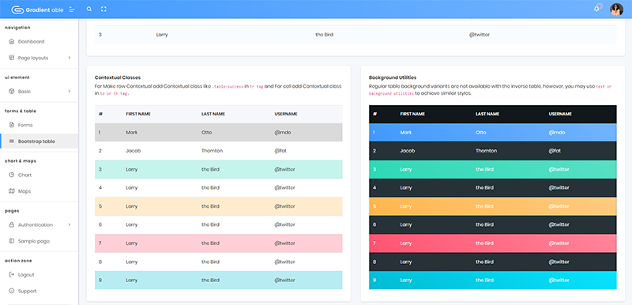Image resolution: width=632 pixels, height=305 pixels.
Task: Open notifications bell icon
Action: pos(596,9)
